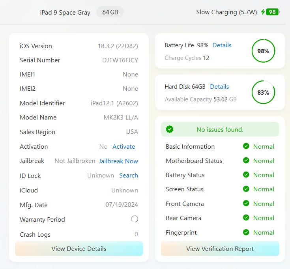Open Hard Disk Details link
Viewport: 290px width, 269px height.
pyautogui.click(x=219, y=87)
